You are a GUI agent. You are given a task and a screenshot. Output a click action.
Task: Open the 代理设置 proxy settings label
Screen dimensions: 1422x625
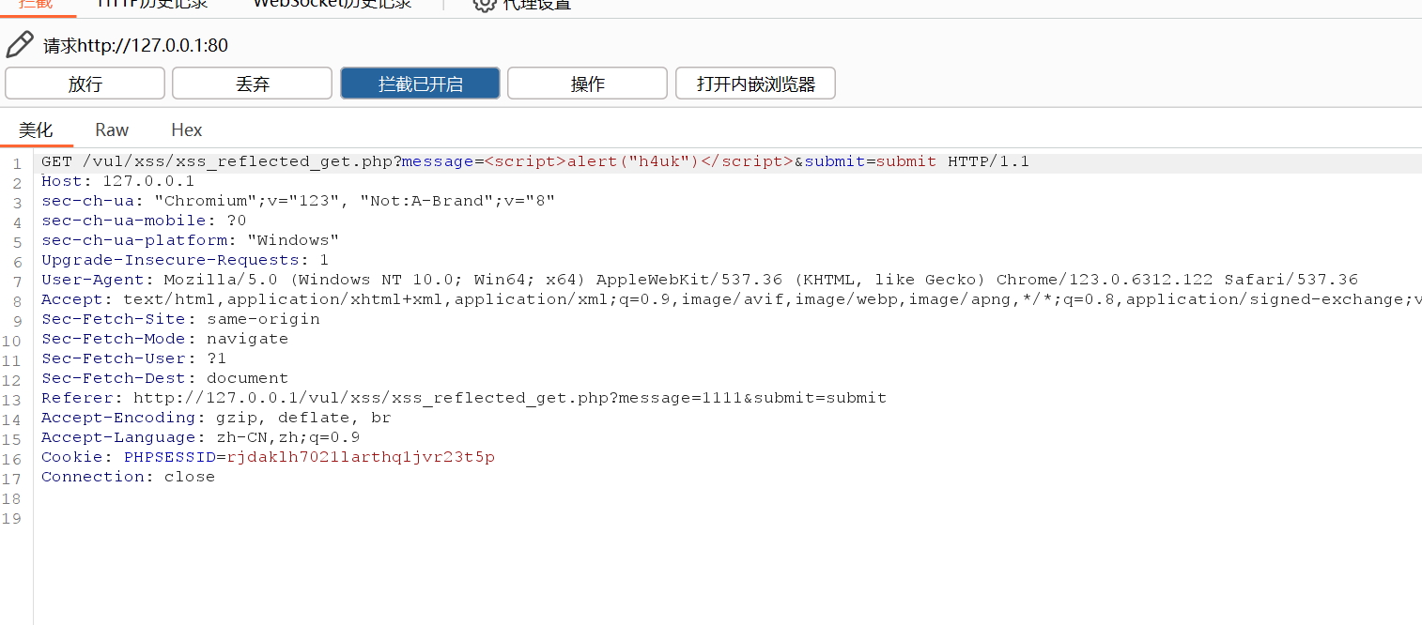coord(537,5)
